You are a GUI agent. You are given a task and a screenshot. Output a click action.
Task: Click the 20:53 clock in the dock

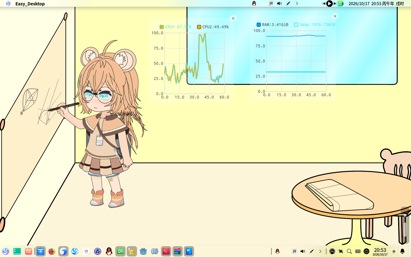coord(380,251)
